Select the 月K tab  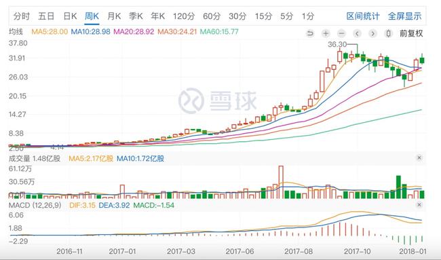pos(114,16)
